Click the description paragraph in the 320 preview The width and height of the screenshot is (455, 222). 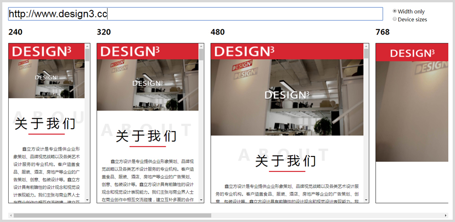tap(148, 180)
